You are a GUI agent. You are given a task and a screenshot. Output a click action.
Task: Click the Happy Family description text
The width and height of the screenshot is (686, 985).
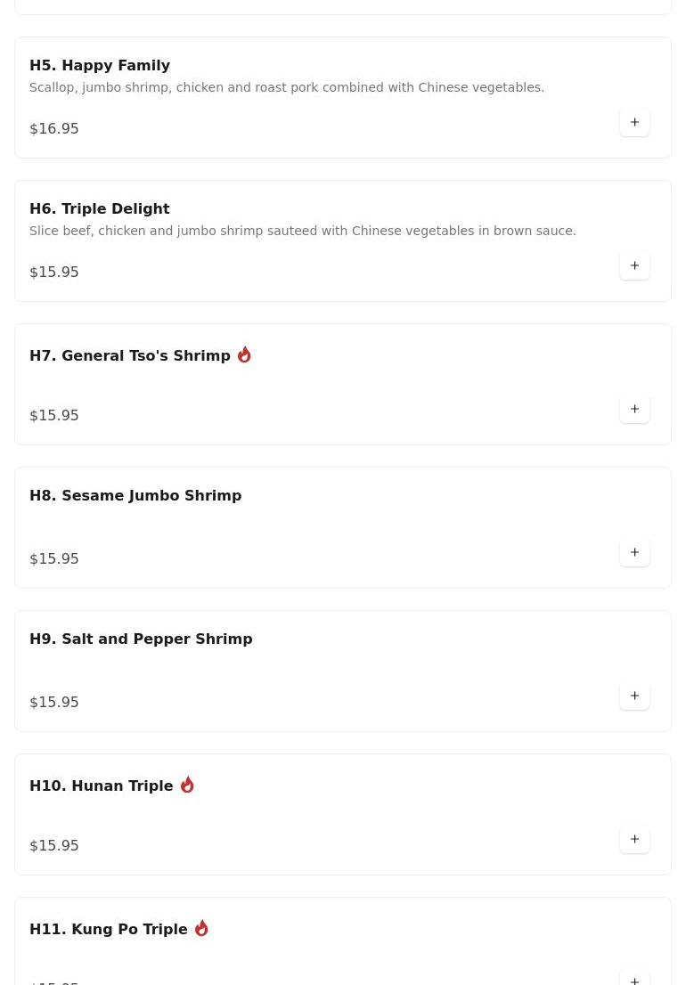[x=287, y=87]
